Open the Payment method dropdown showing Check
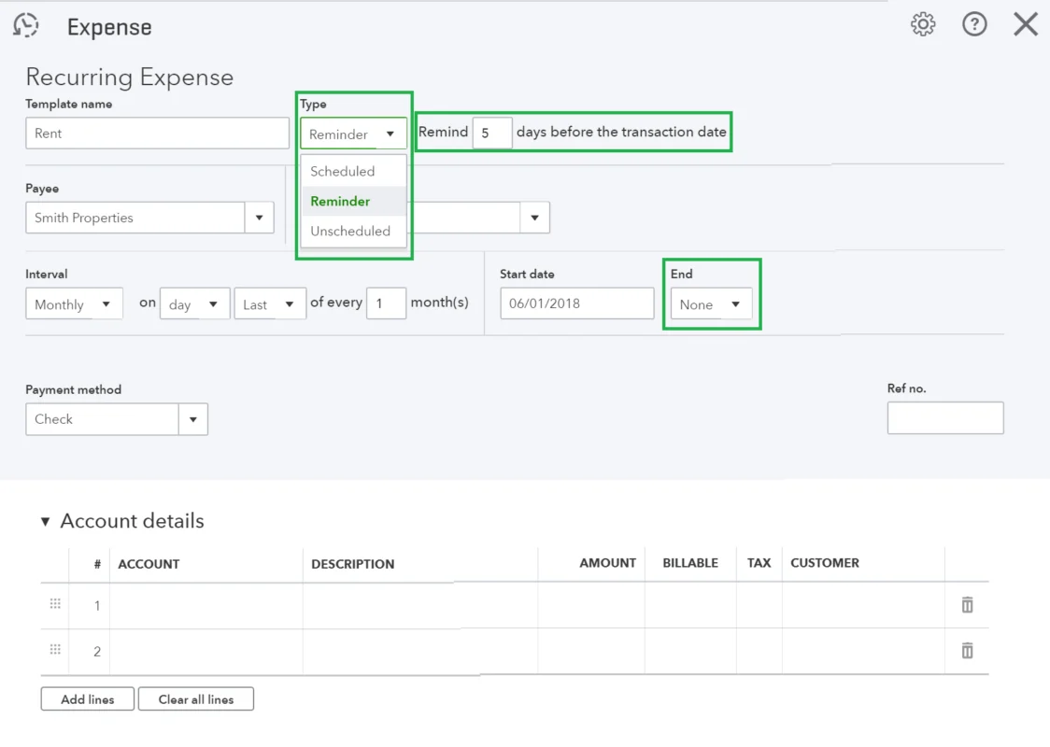 tap(193, 418)
